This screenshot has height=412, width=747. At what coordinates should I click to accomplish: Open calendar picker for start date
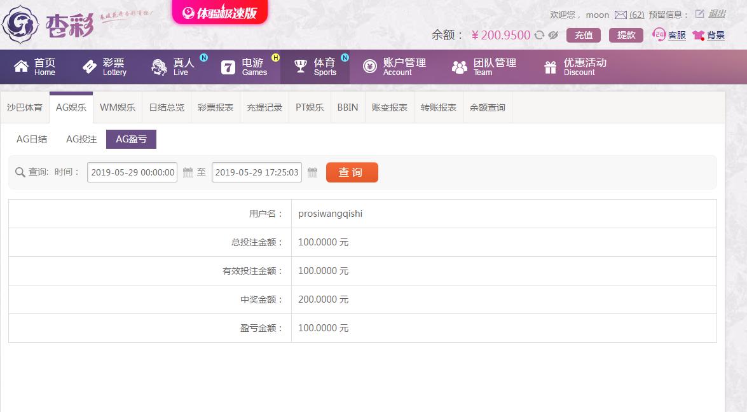tap(188, 172)
